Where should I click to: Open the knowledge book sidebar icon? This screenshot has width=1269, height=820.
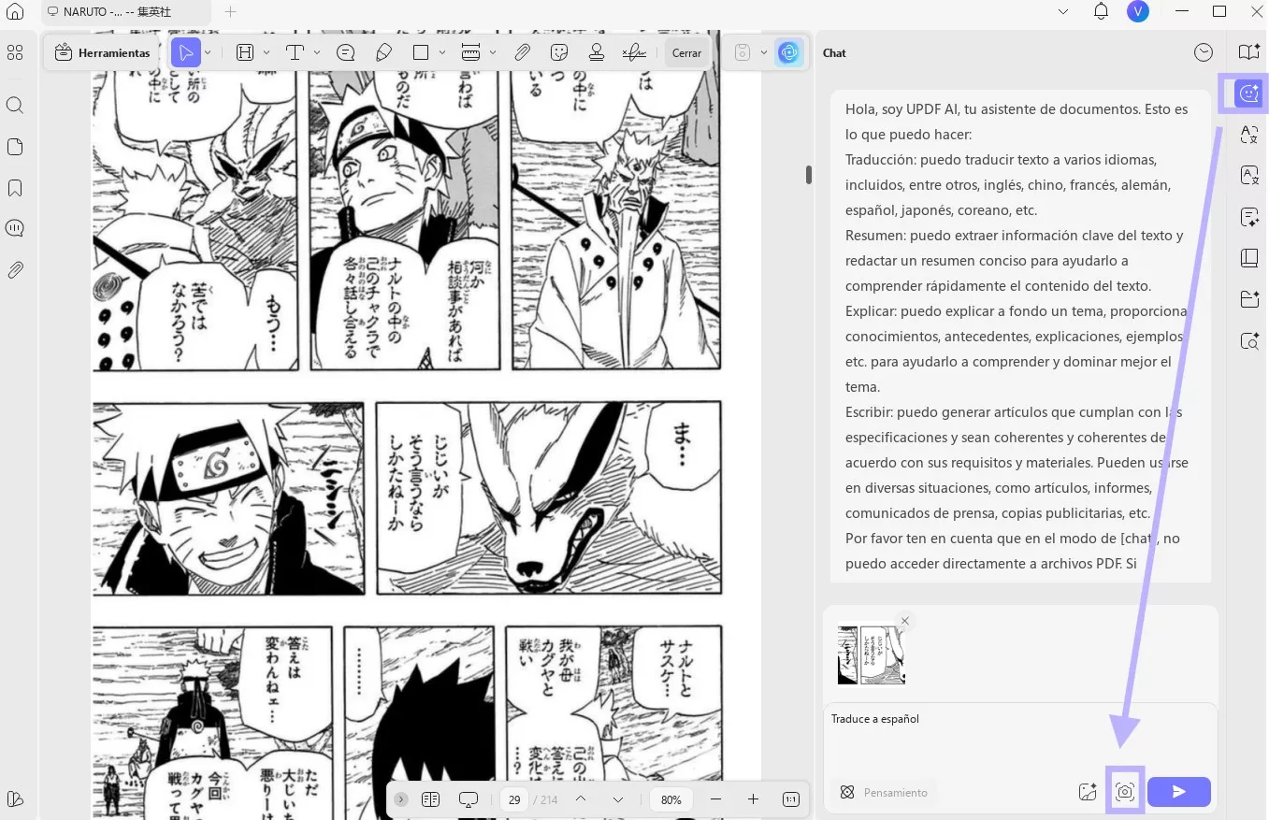point(1249,258)
